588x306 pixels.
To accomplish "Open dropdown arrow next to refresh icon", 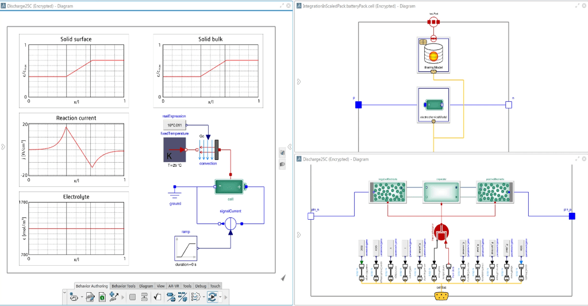I will tap(220, 297).
